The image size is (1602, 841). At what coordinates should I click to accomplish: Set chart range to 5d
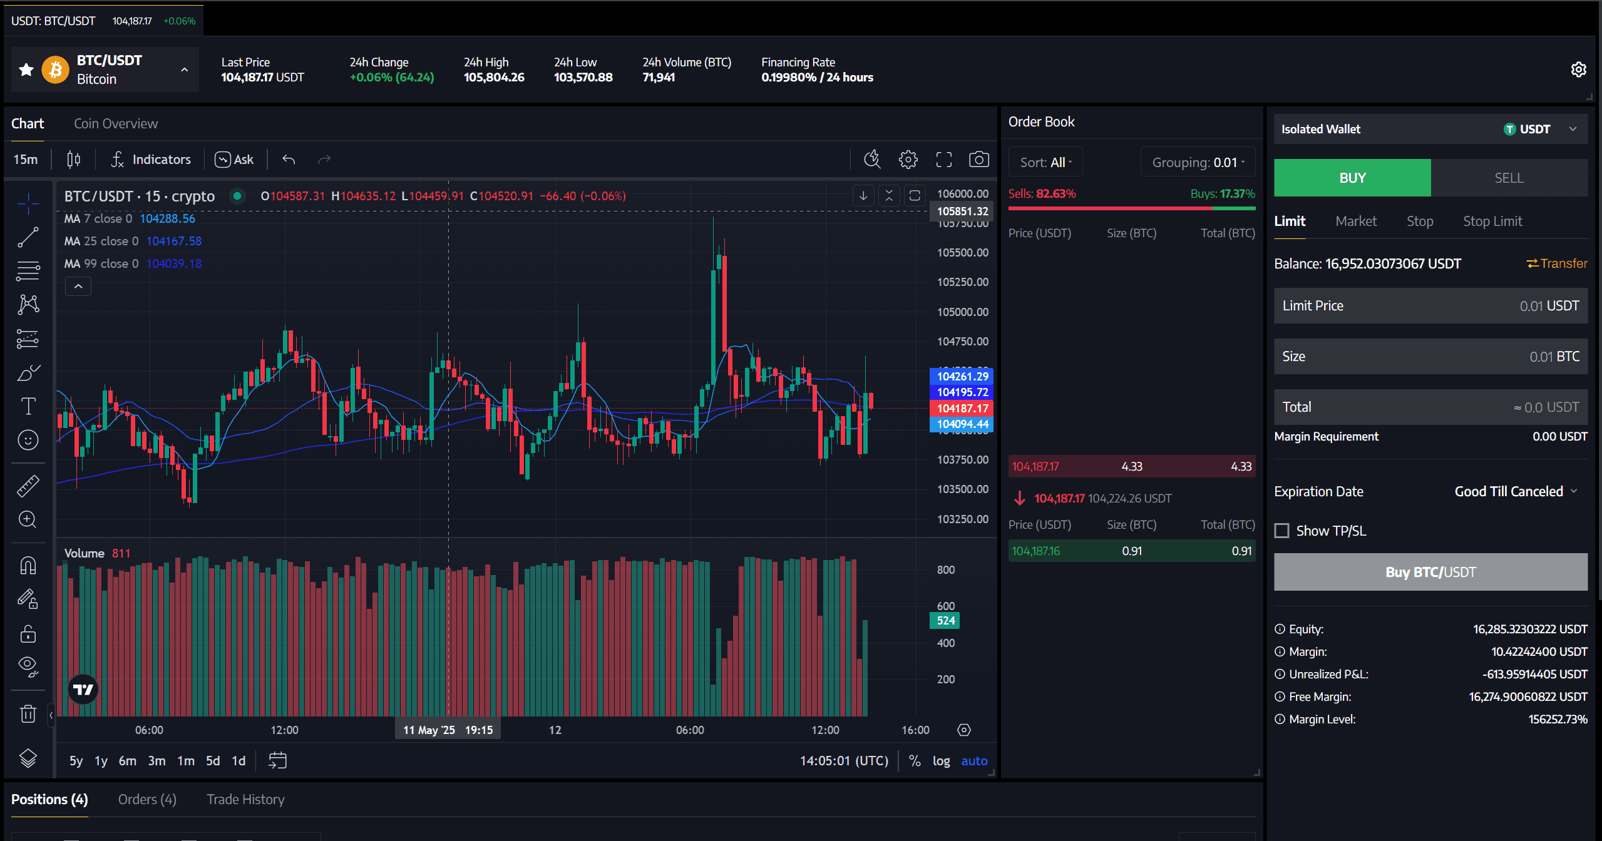tap(213, 760)
